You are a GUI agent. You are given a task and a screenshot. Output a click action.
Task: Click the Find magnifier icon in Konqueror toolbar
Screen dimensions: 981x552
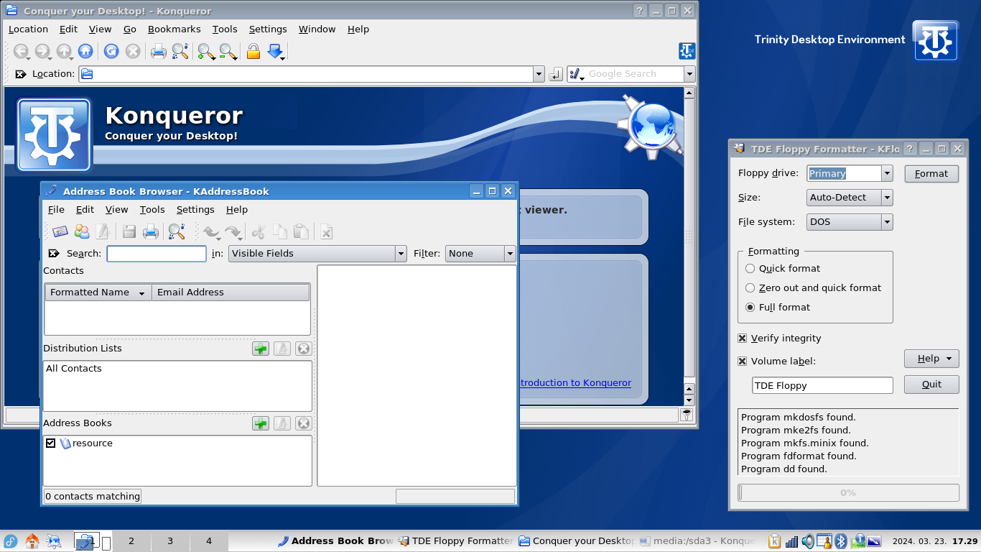pyautogui.click(x=180, y=51)
